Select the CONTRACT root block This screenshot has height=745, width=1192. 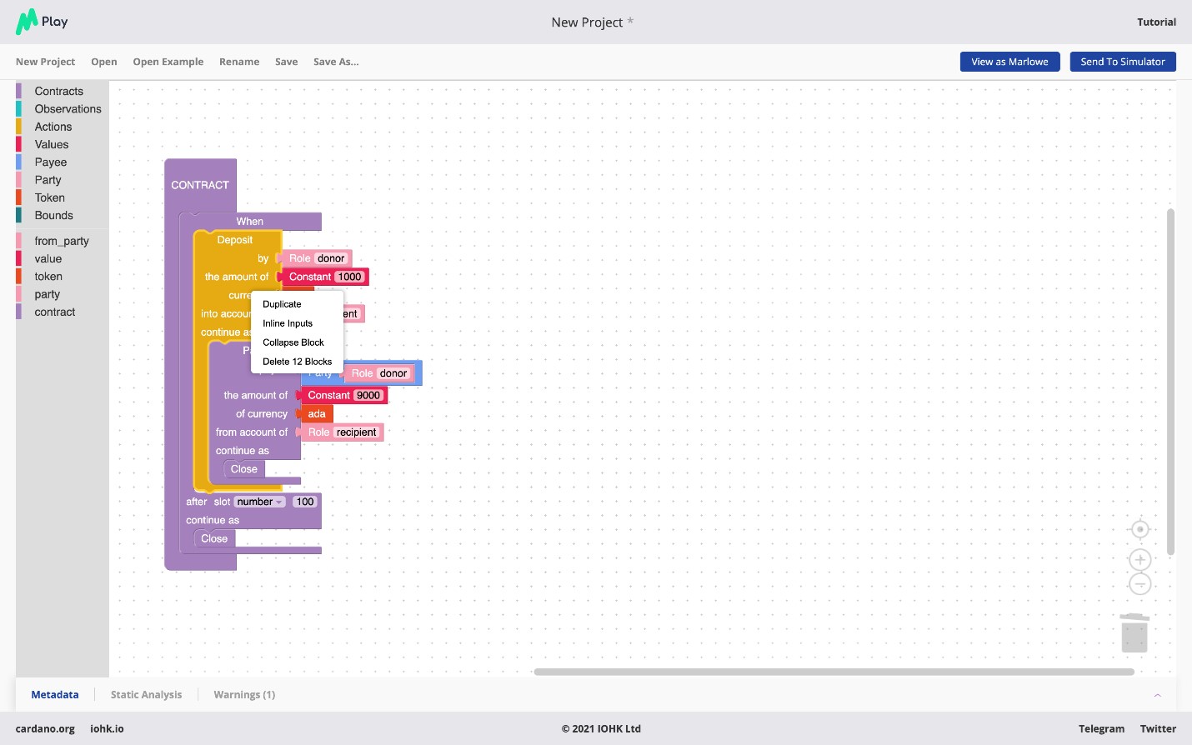point(200,185)
